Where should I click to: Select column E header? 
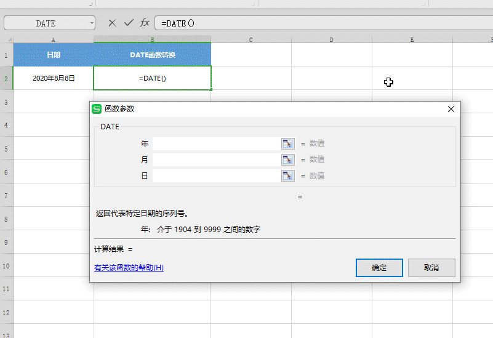(x=412, y=39)
